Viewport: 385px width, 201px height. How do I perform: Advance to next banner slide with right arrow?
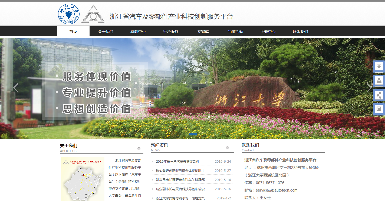point(369,88)
